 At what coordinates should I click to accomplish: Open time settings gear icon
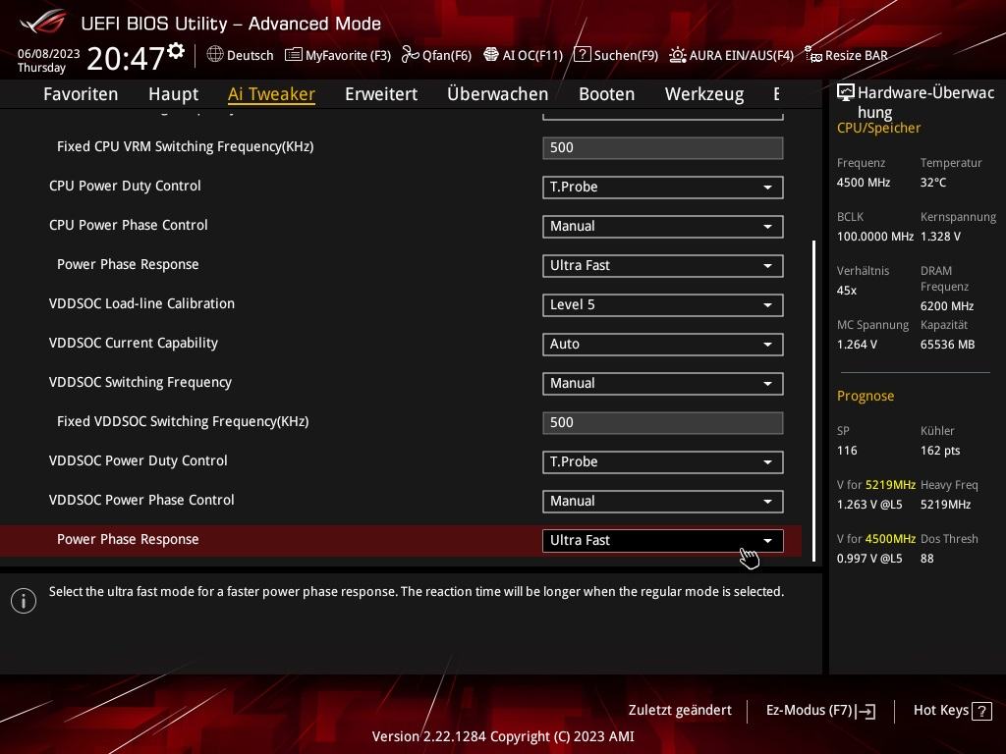click(x=176, y=50)
